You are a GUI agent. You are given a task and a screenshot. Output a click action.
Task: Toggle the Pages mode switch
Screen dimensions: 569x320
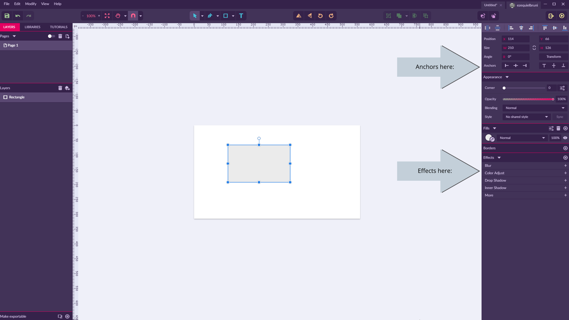click(x=51, y=36)
